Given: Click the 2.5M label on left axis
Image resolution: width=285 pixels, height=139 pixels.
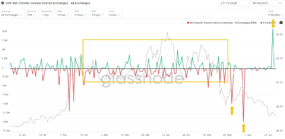Looking at the screenshot, I should (x=4, y=59).
